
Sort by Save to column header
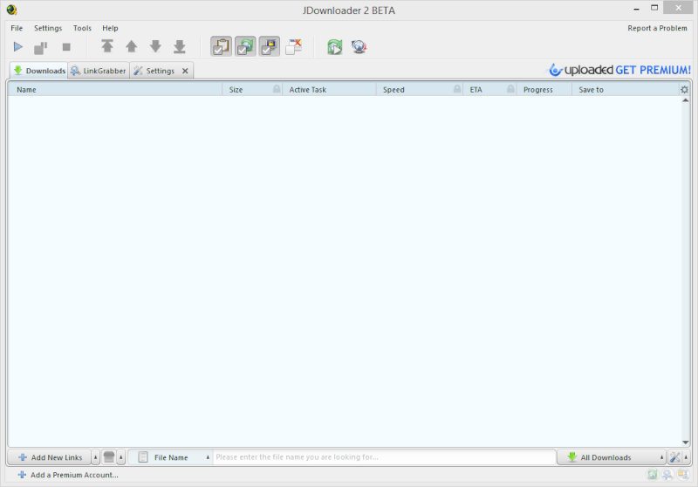(x=626, y=90)
